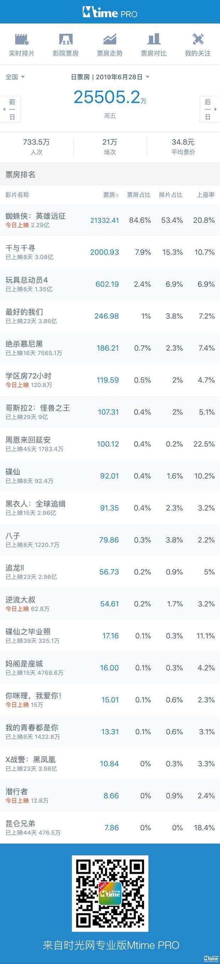The width and height of the screenshot is (220, 964).
Task: Expand the 全国 region dropdown
Action: point(15,77)
